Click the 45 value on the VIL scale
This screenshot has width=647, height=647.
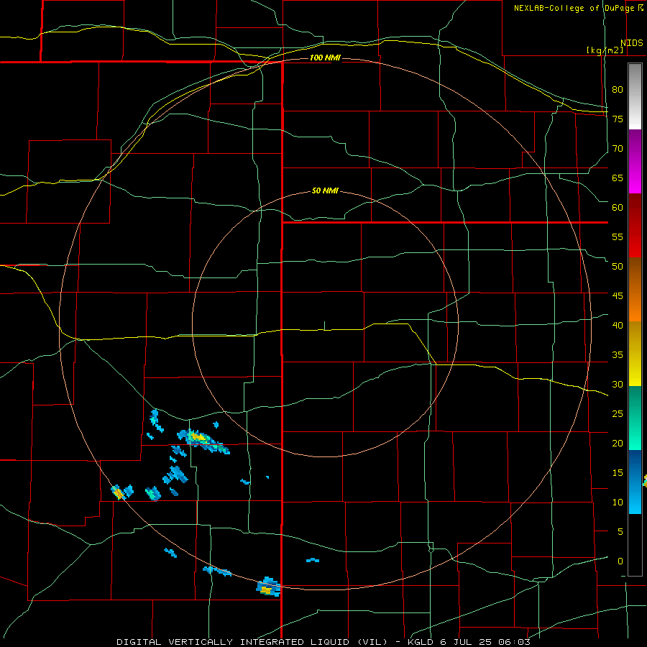point(618,296)
